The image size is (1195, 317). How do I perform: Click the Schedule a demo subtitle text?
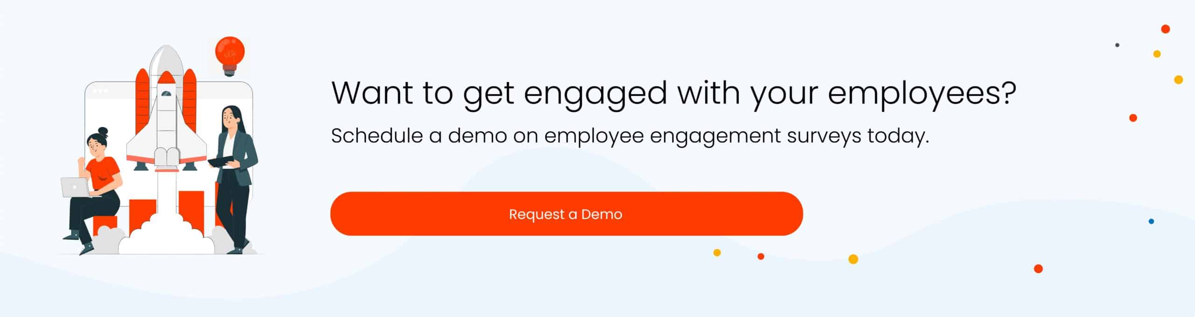coord(630,137)
